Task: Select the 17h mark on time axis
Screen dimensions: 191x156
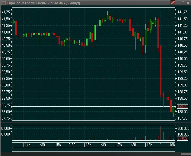Action: [x=119, y=145]
